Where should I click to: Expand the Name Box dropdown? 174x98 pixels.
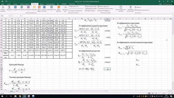tap(8, 16)
